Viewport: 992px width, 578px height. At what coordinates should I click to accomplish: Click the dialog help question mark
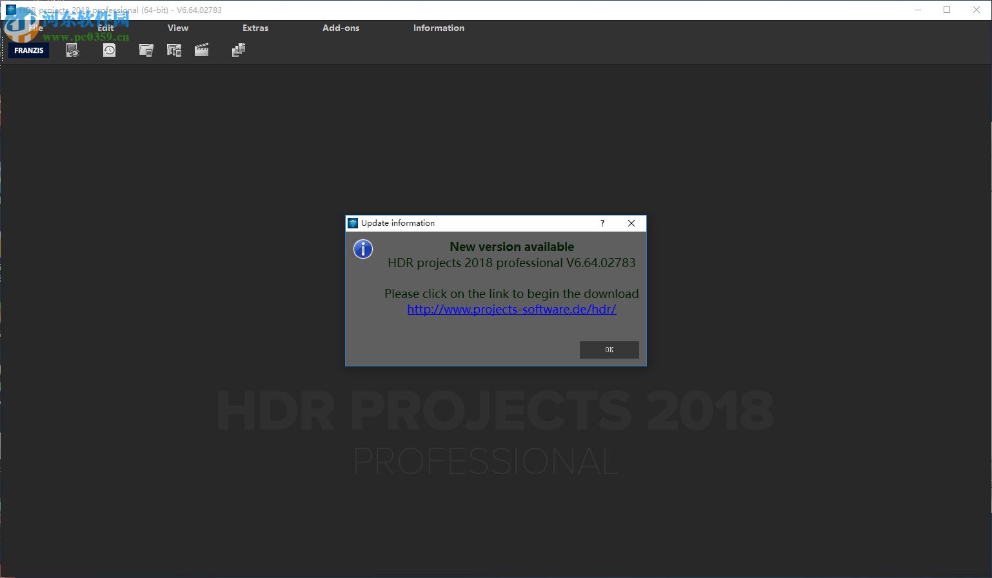[x=601, y=223]
